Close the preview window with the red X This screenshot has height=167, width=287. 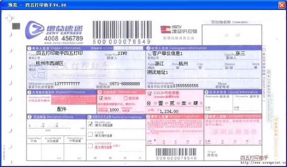(282, 5)
